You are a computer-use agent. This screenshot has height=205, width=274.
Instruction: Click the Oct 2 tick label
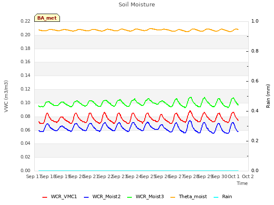[x=247, y=176]
